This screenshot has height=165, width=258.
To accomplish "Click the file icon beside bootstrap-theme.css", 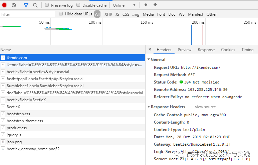I will [3, 121].
